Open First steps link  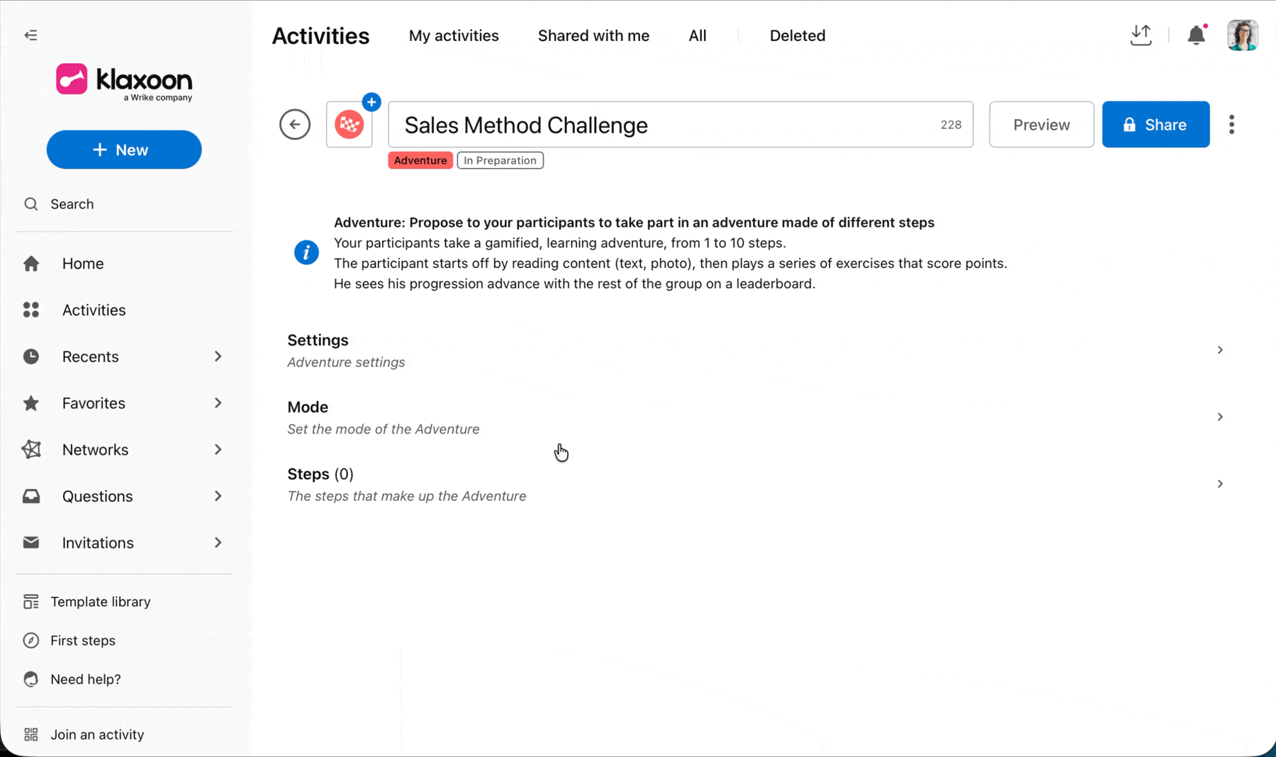coord(83,640)
